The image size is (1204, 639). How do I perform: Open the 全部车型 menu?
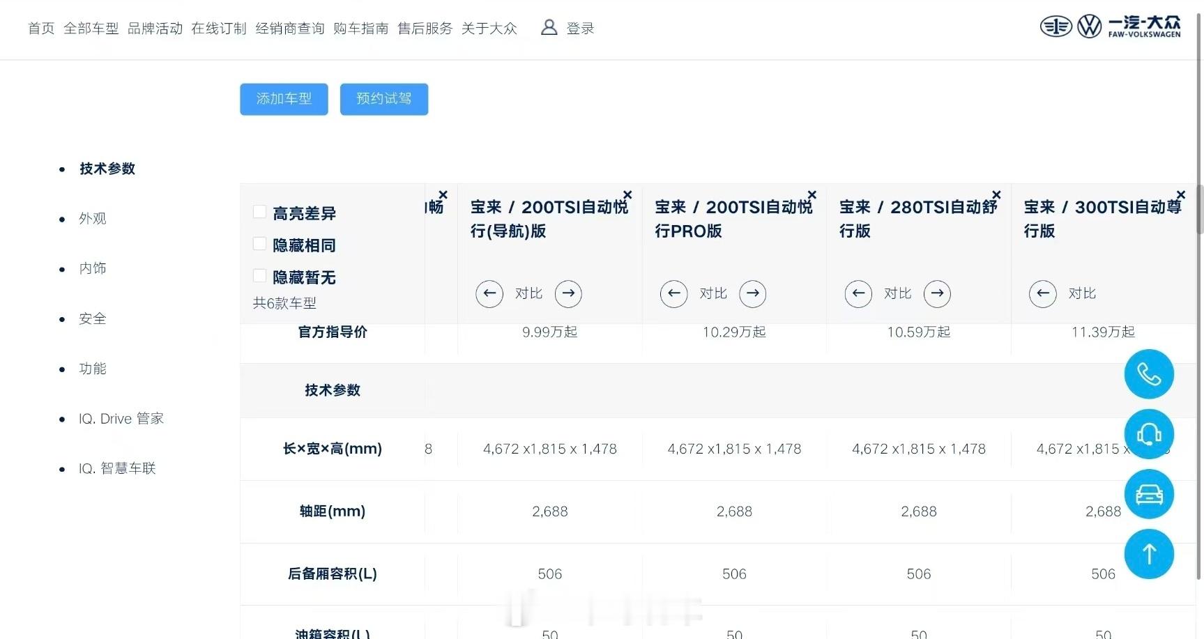(x=91, y=29)
